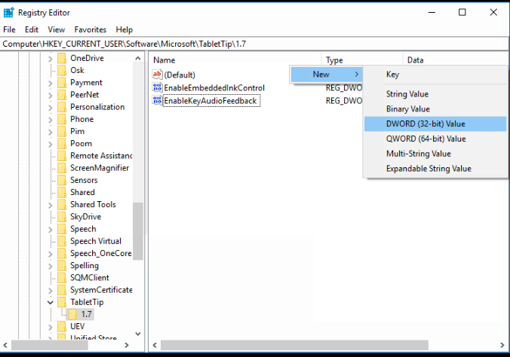510x357 pixels.
Task: Click the Sensors folder icon
Action: [61, 180]
